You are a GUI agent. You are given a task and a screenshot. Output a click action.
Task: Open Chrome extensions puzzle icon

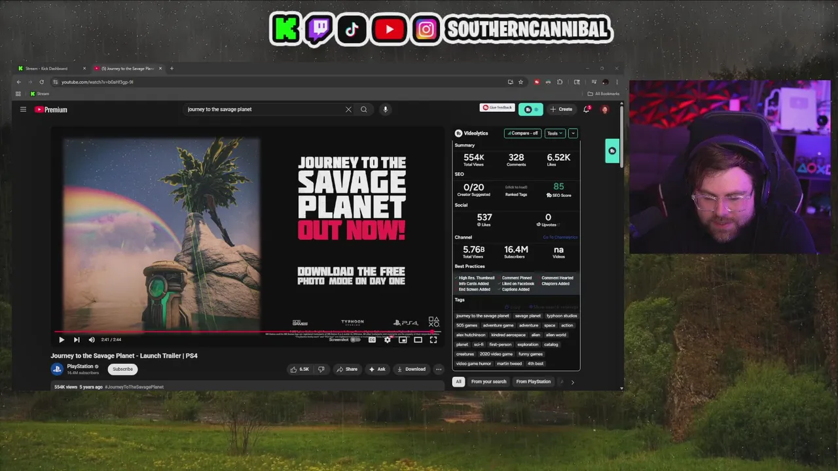pos(560,82)
